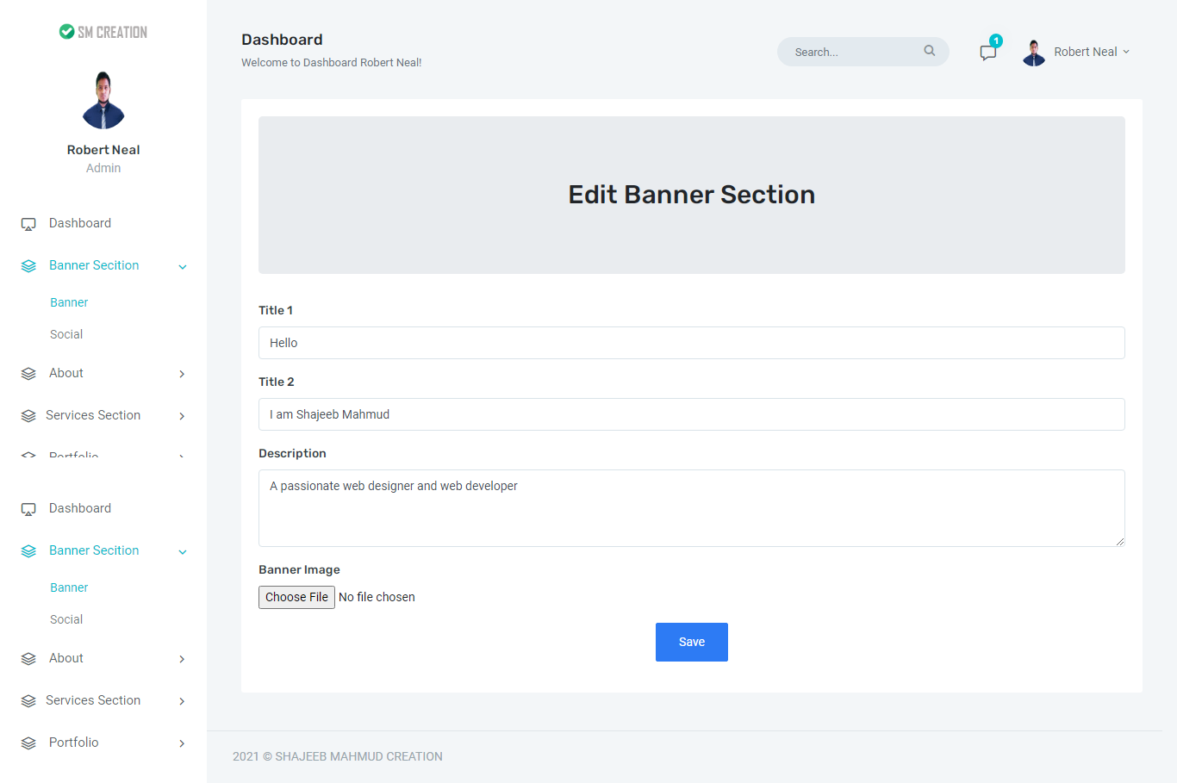Screen dimensions: 1177x783
Task: Click inside the Title 1 input field
Action: (691, 342)
